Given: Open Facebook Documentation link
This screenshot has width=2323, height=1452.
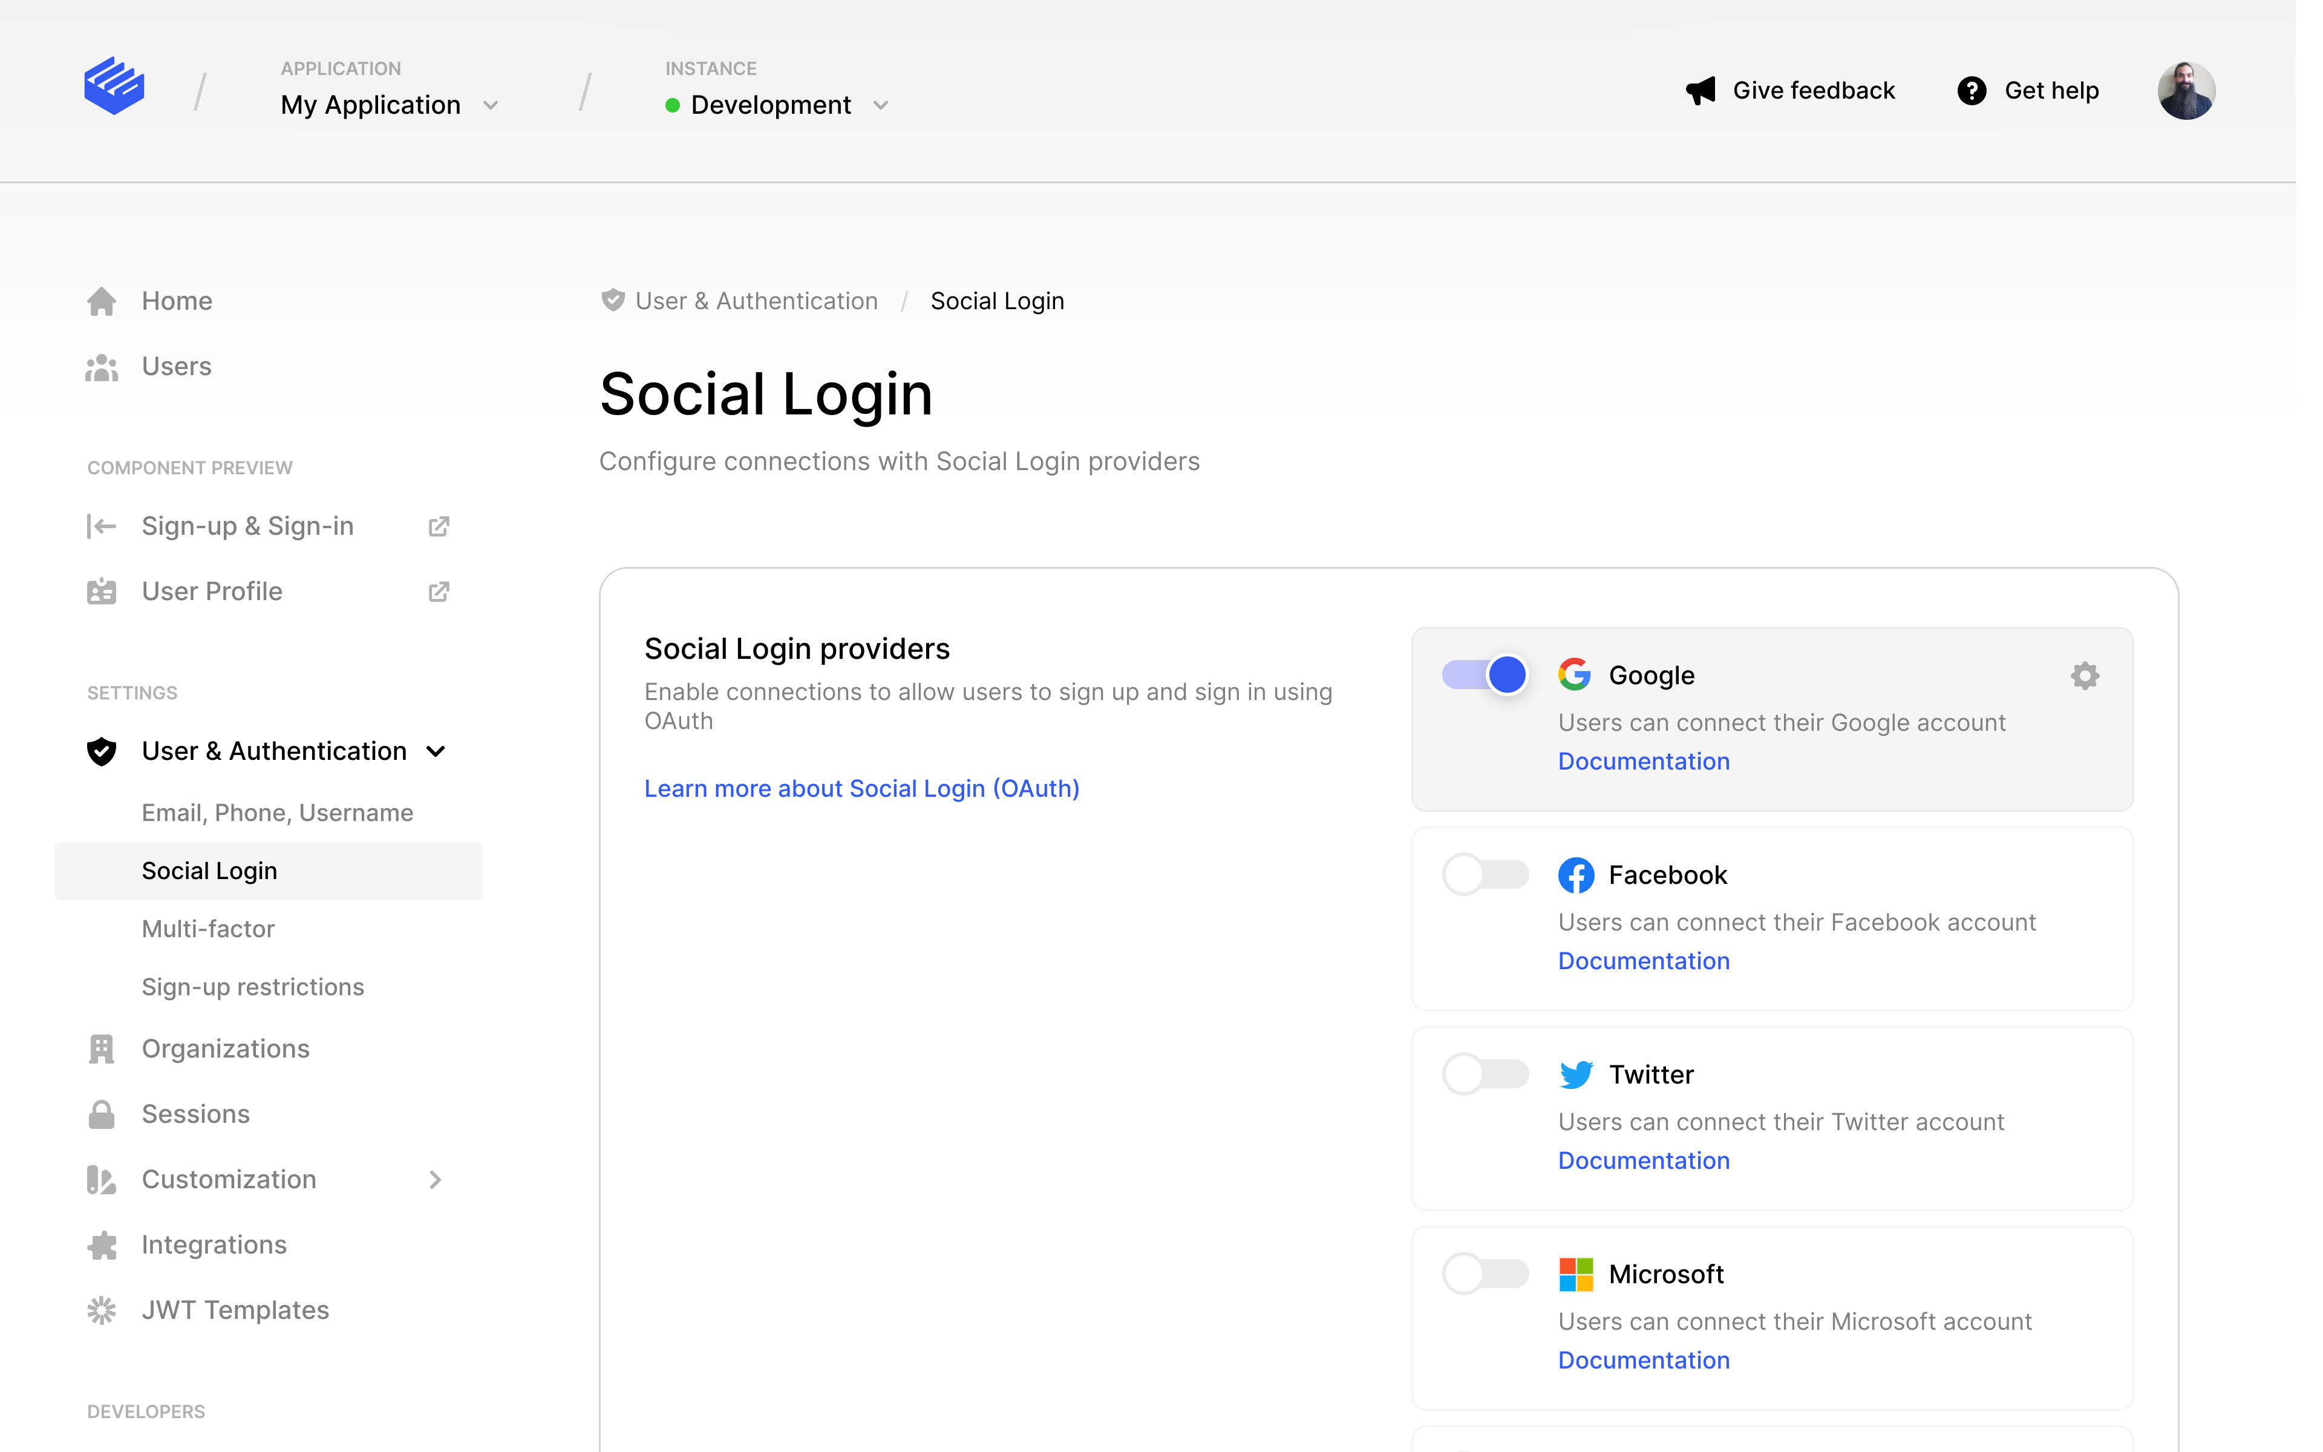Looking at the screenshot, I should (x=1644, y=961).
